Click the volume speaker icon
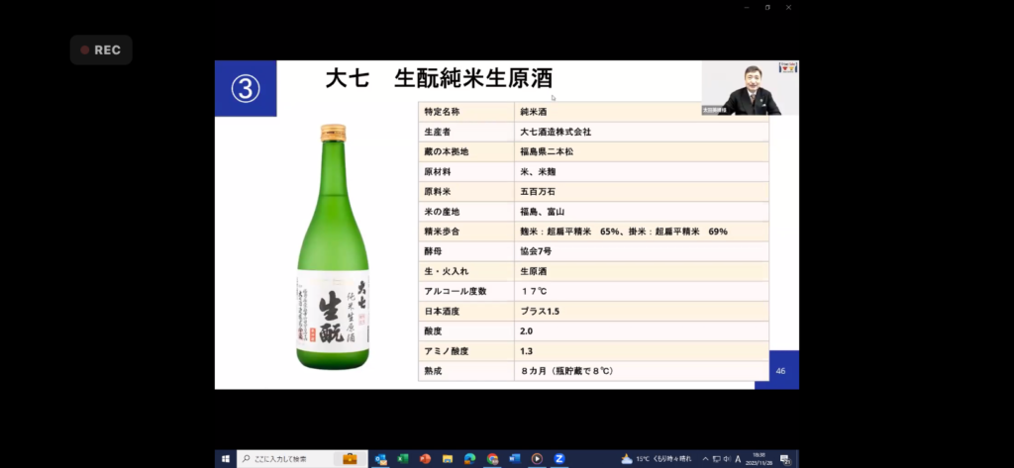This screenshot has width=1014, height=468. click(x=727, y=459)
